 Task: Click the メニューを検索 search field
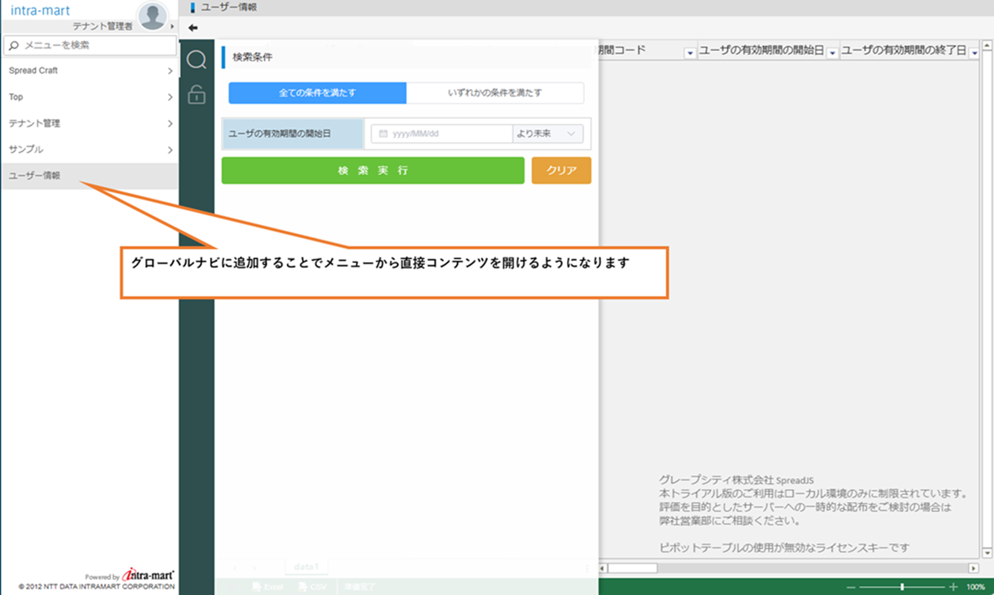click(x=95, y=45)
